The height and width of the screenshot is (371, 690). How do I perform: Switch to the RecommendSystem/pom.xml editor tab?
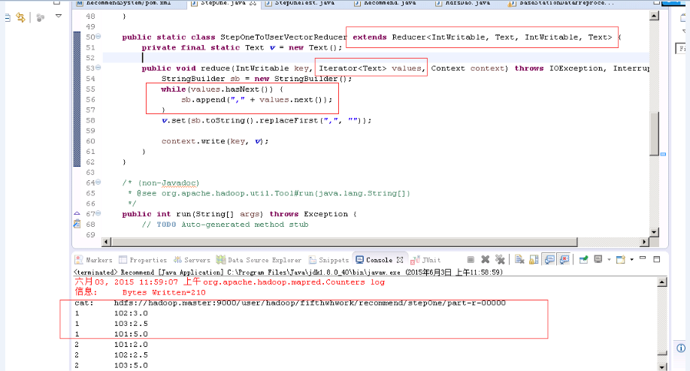[123, 3]
